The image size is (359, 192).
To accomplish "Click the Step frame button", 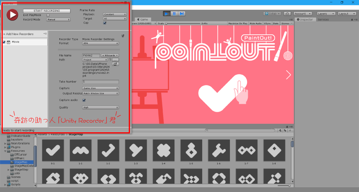I will [x=181, y=14].
